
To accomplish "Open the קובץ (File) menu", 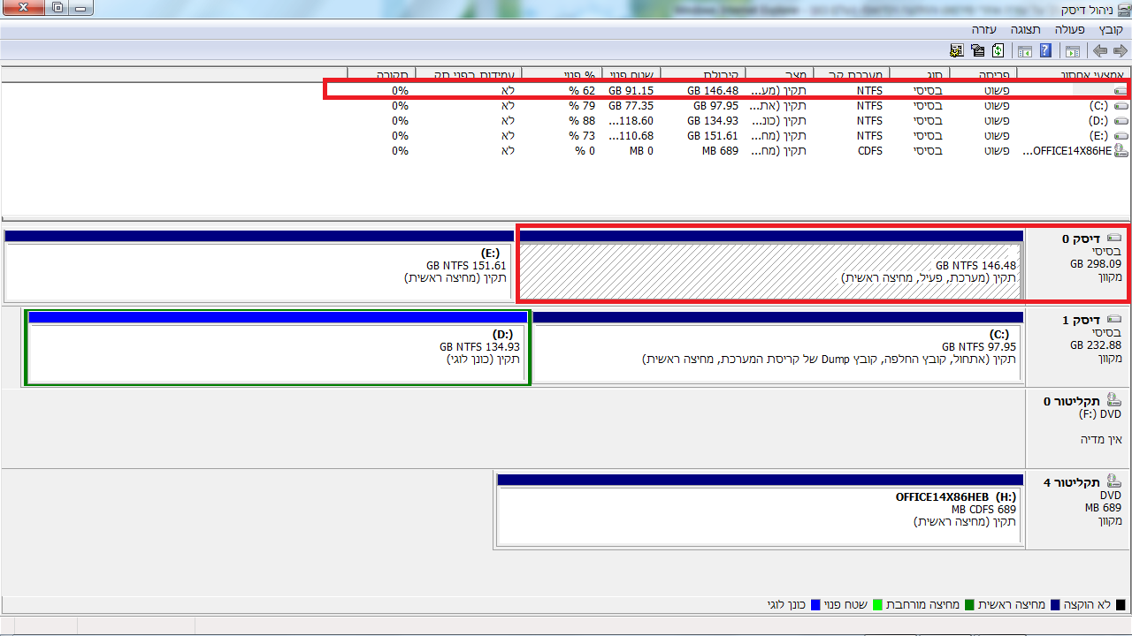I will point(1110,29).
